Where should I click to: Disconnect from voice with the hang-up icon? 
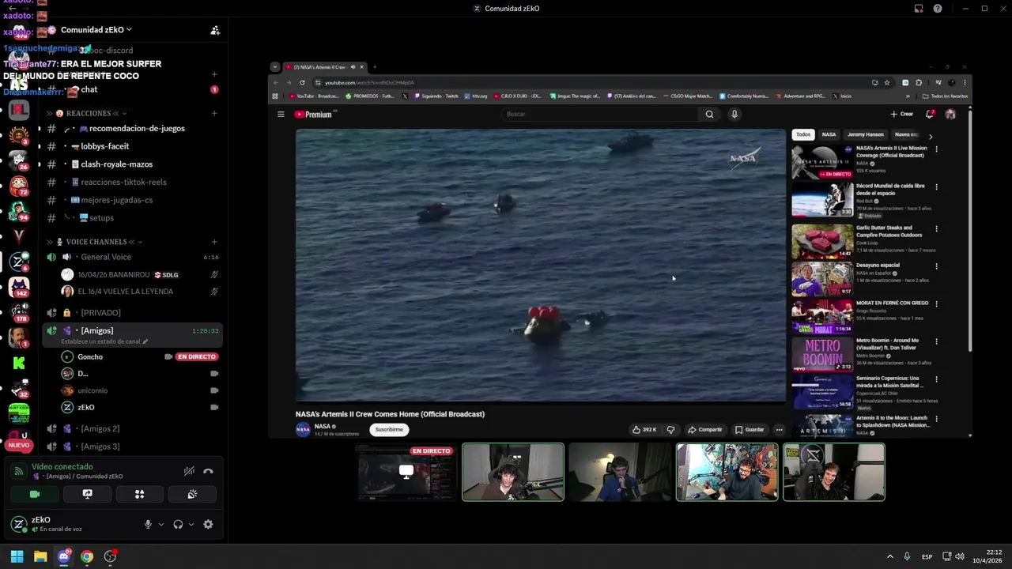pos(208,471)
